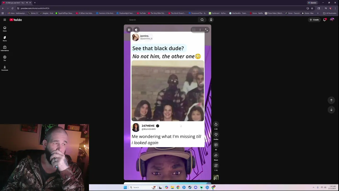The width and height of the screenshot is (339, 191).
Task: Open the Windows Start menu
Action: coord(125,188)
